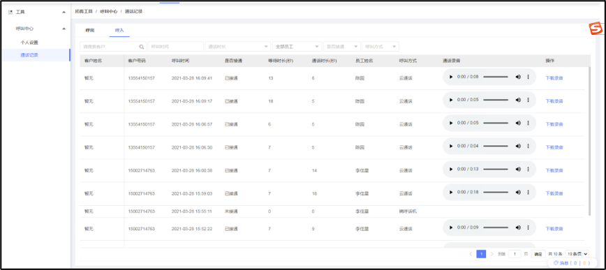Seek in the 16:00:38 recording progress bar

point(496,169)
